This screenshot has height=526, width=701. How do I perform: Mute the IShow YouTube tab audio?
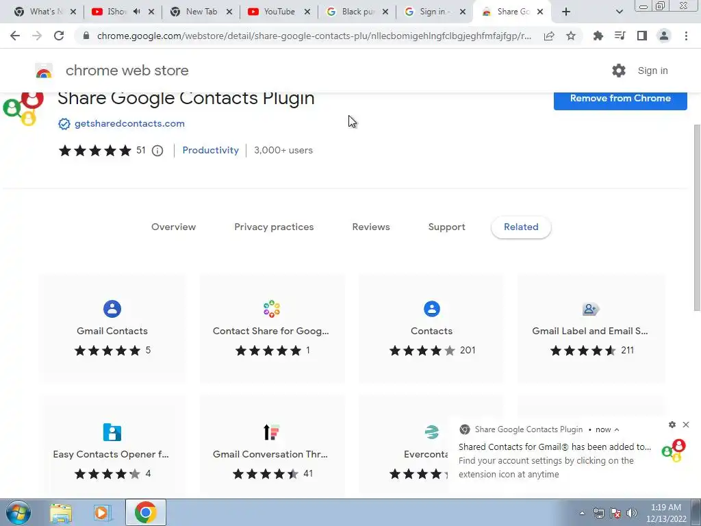click(137, 12)
